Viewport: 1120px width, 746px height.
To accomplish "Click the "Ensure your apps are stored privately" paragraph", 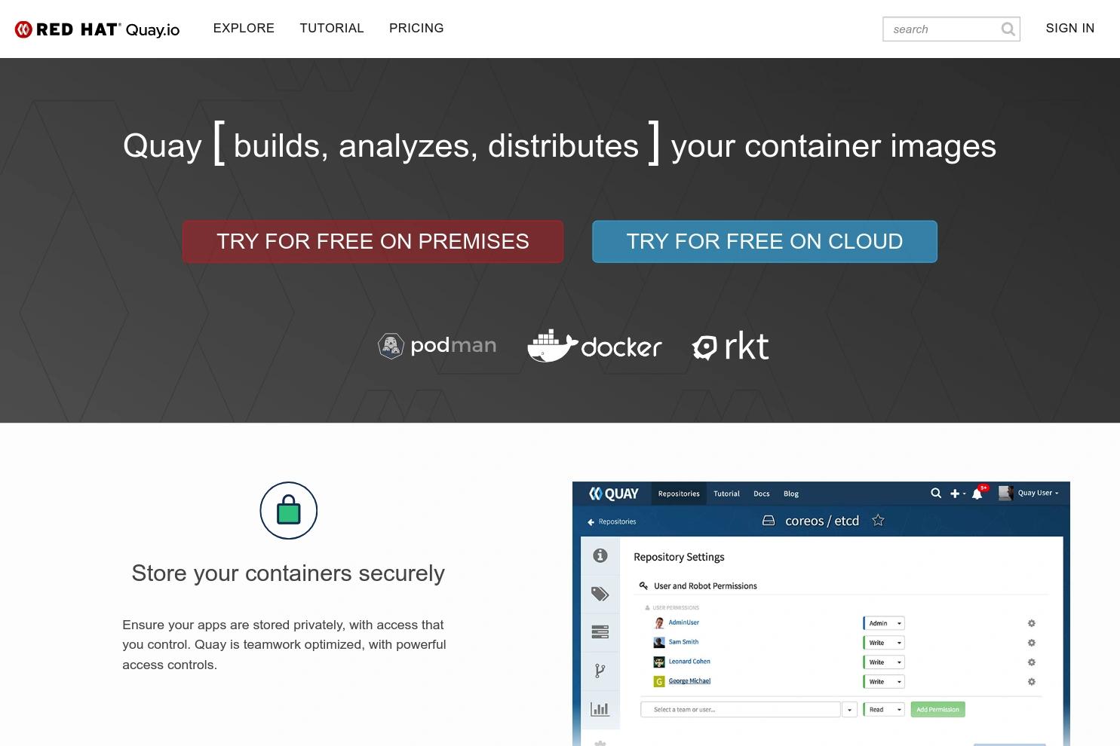I will pyautogui.click(x=284, y=645).
